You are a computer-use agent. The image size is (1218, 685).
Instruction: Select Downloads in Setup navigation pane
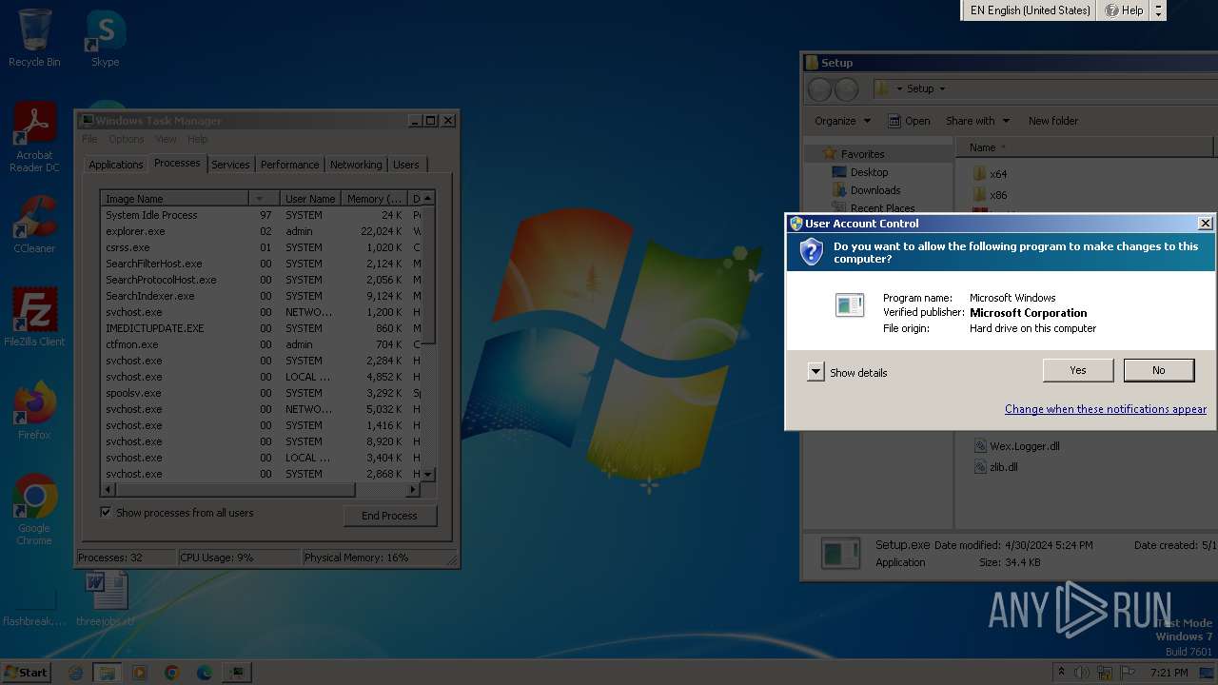coord(866,190)
